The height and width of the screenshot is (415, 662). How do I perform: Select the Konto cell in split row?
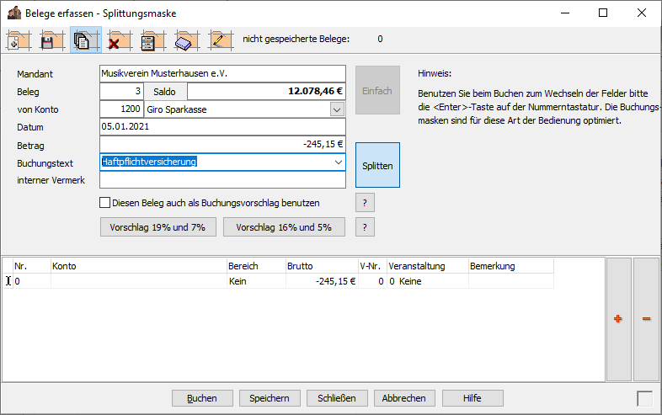tap(138, 281)
